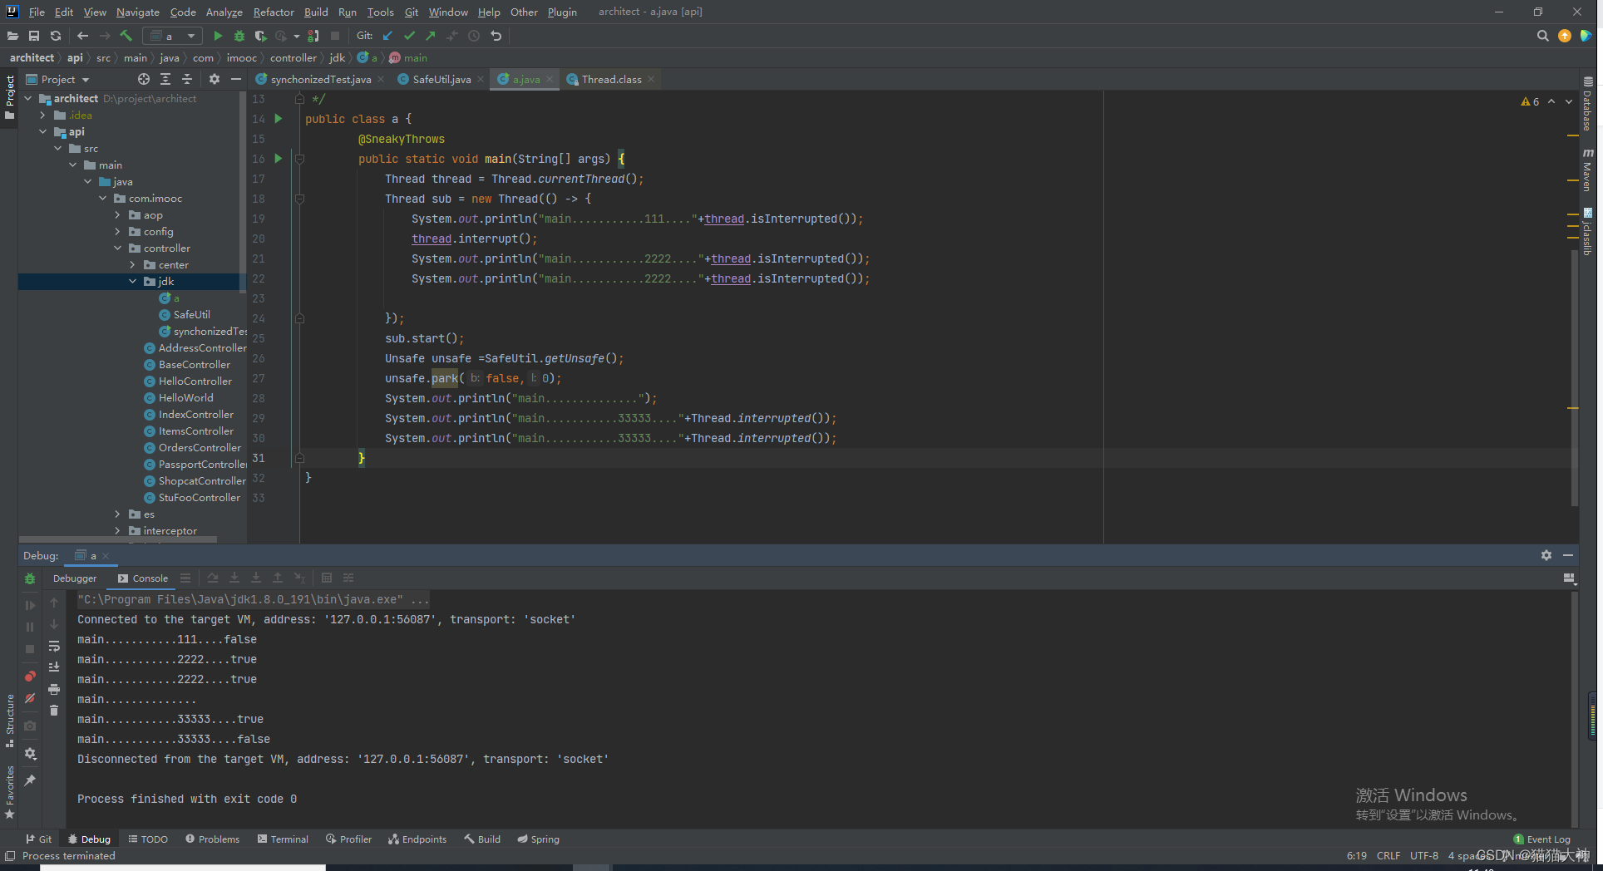Open Debug panel settings gear at right
The width and height of the screenshot is (1603, 871).
[1546, 555]
